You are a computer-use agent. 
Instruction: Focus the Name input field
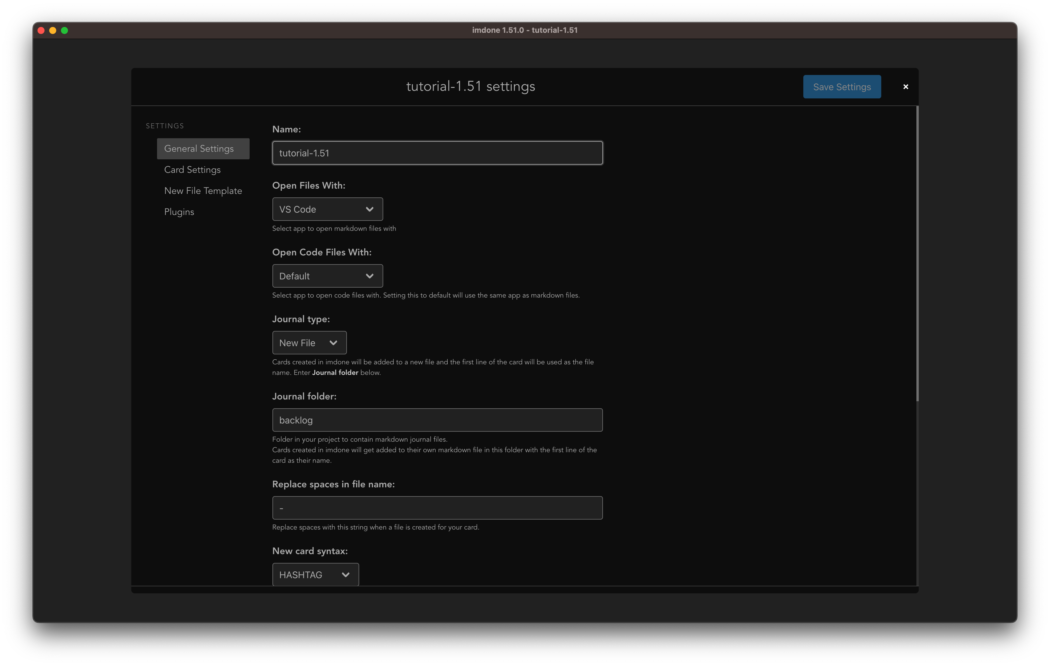[437, 153]
